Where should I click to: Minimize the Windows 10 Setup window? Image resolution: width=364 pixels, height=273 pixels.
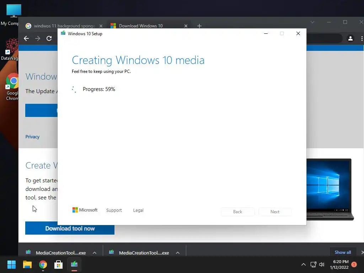(x=266, y=34)
